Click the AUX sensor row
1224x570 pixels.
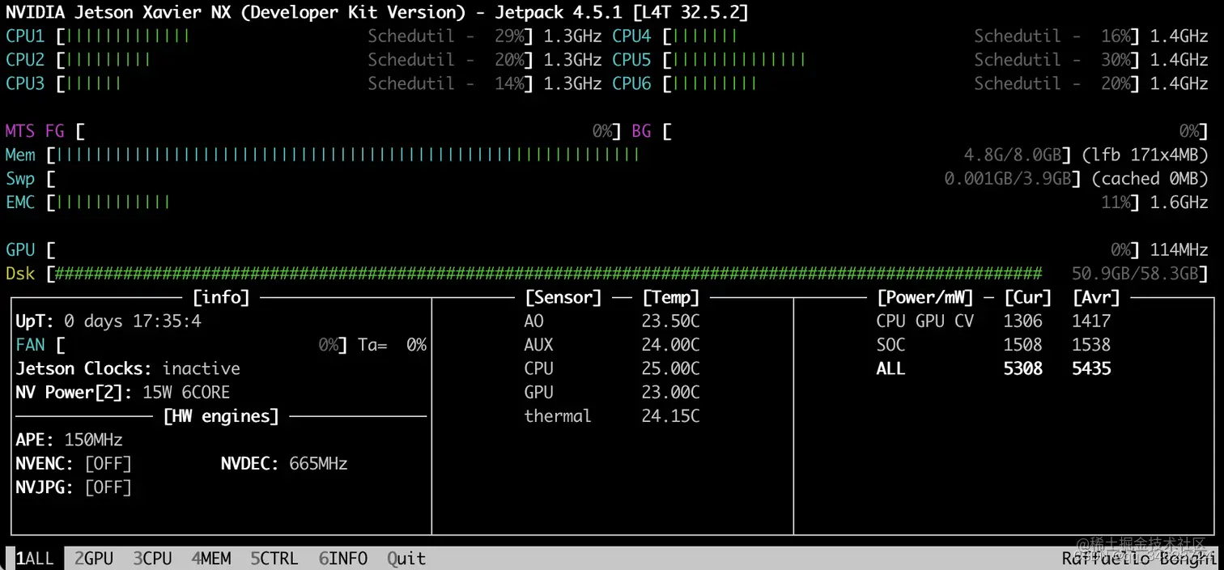tap(612, 345)
